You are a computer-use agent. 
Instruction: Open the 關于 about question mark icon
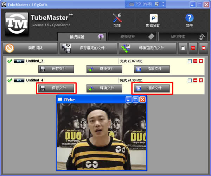[189, 18]
